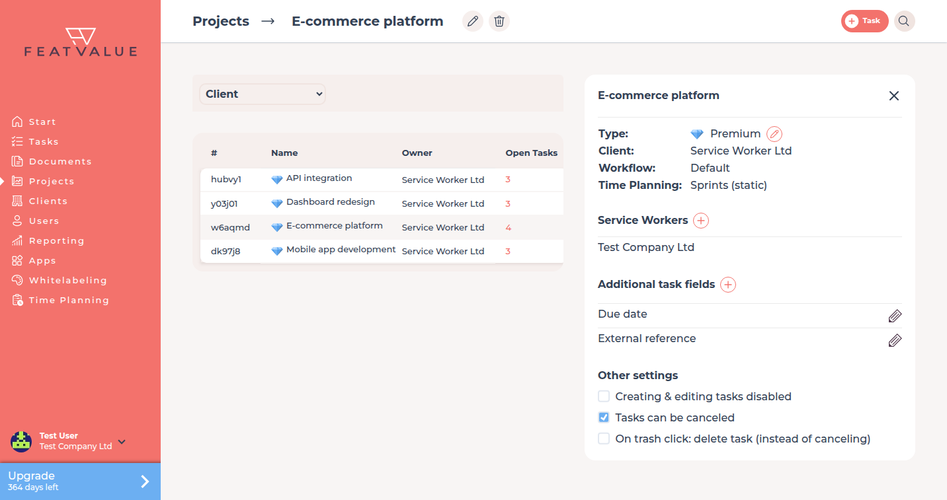
Task: Click project ID y03j01
Action: [224, 203]
